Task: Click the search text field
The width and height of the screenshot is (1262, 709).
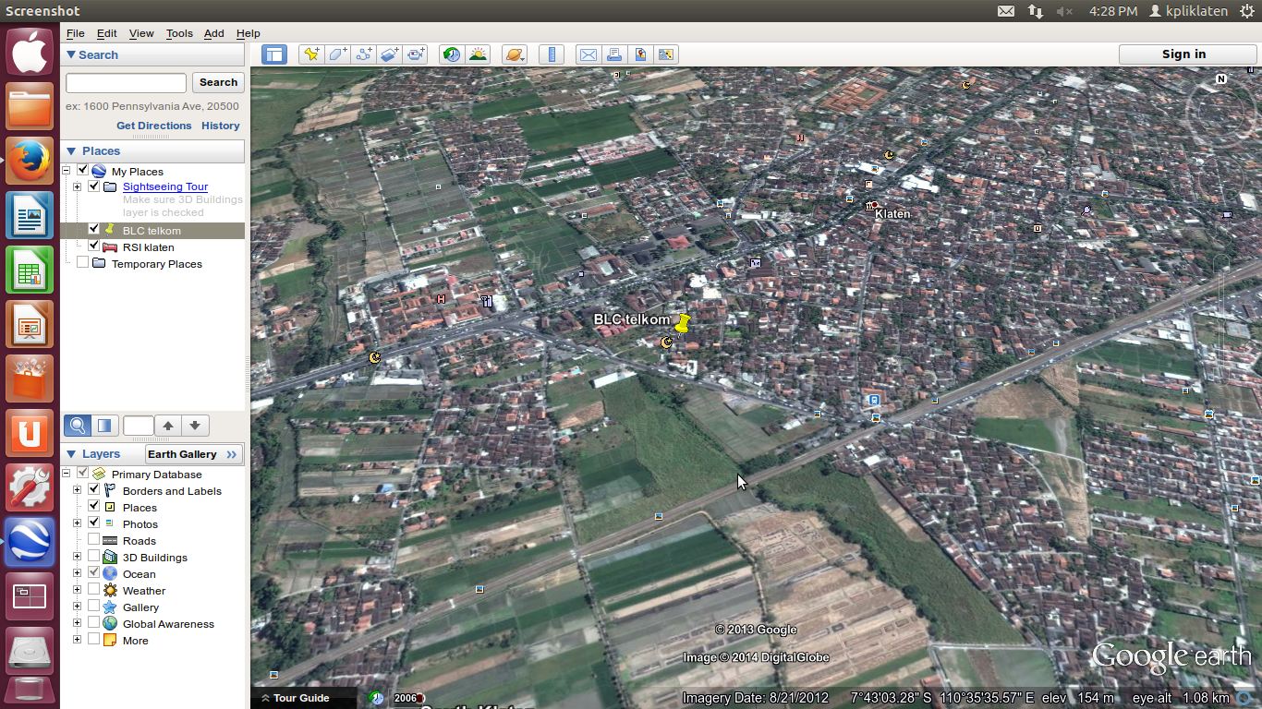Action: click(126, 83)
